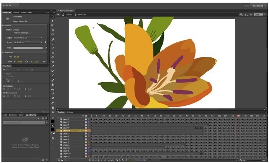Toggle visibility dot for Layer 3
This screenshot has height=163, width=269.
pyautogui.click(x=83, y=137)
